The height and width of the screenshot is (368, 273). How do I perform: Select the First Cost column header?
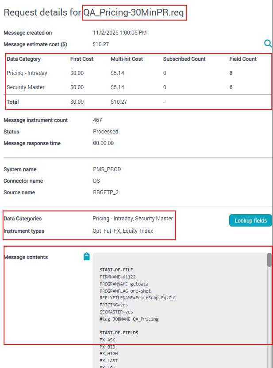click(x=82, y=59)
